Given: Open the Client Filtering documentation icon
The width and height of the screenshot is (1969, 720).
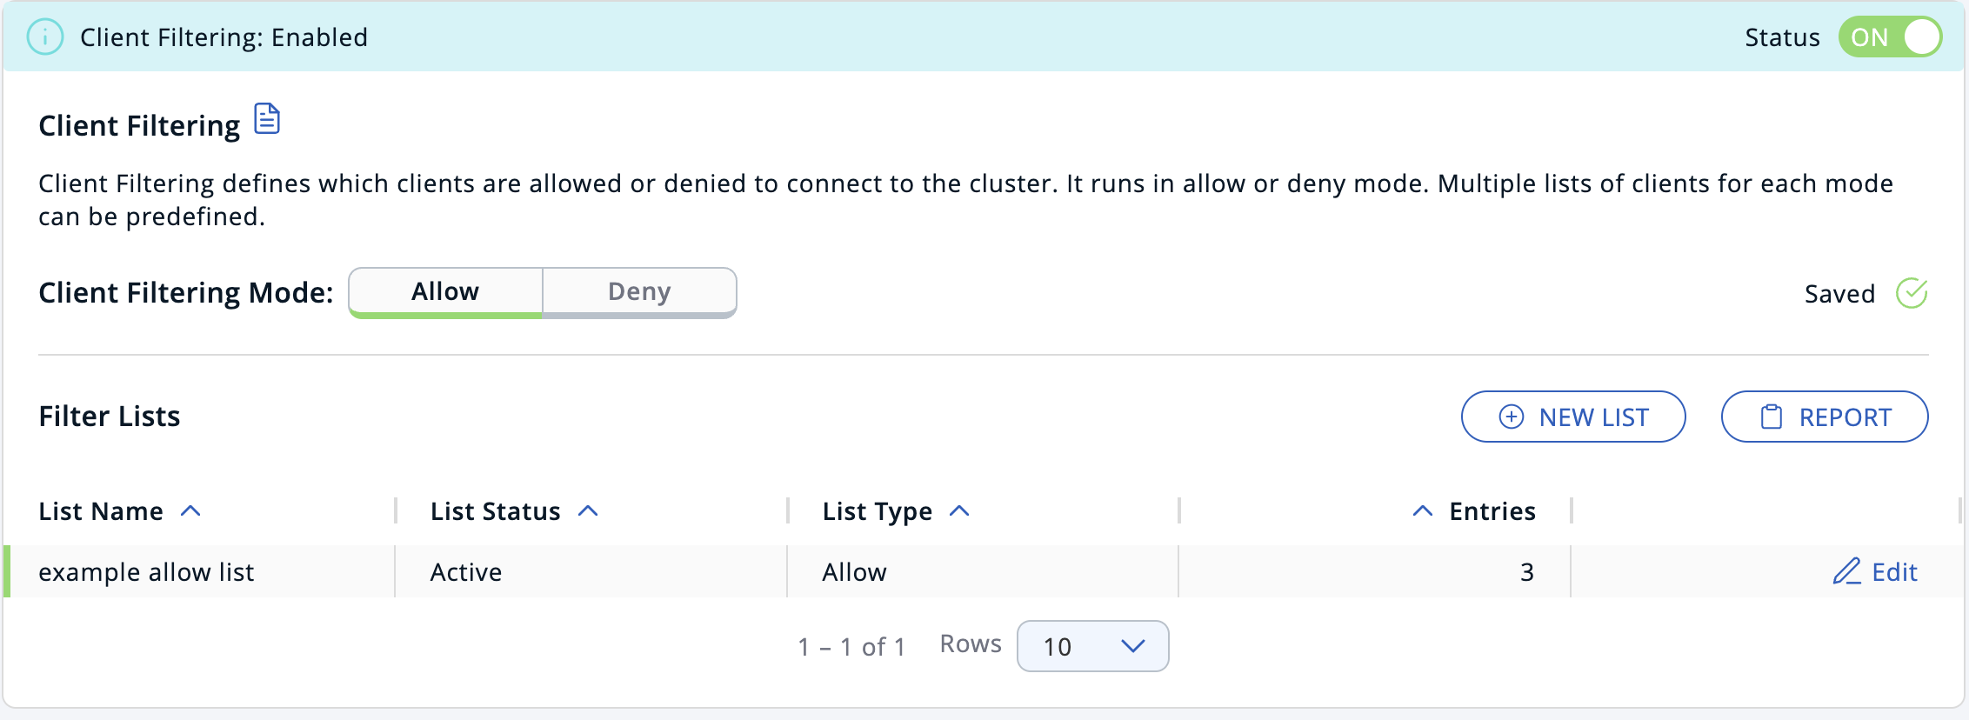Looking at the screenshot, I should tap(266, 119).
